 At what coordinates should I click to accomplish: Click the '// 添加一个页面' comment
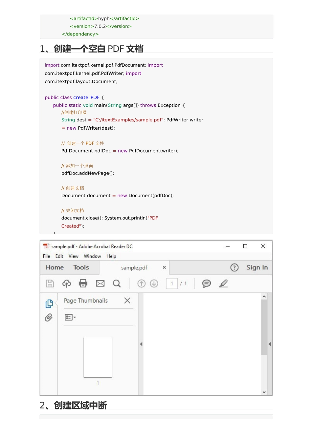[77, 166]
